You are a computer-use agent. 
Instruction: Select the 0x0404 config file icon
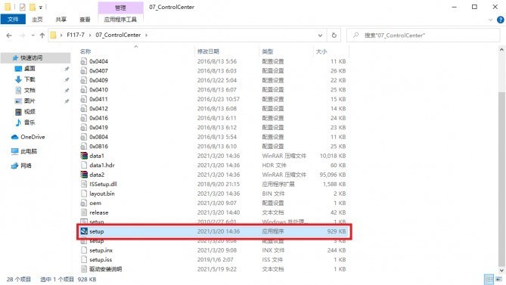tap(84, 61)
